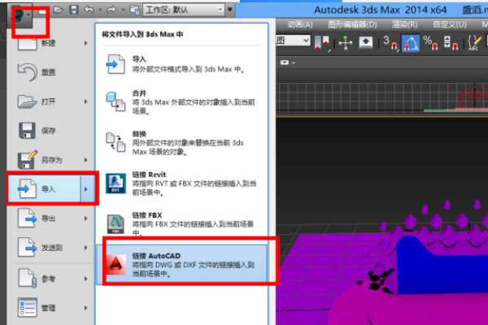The width and height of the screenshot is (488, 325).
Task: Click the 替换 documents swap icon
Action: click(115, 142)
